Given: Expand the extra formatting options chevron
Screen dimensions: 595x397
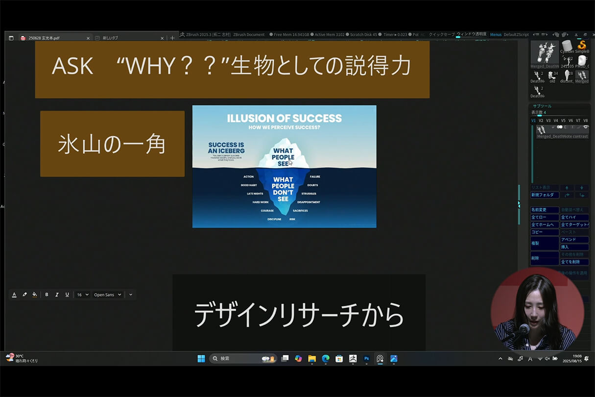Looking at the screenshot, I should click(x=130, y=295).
